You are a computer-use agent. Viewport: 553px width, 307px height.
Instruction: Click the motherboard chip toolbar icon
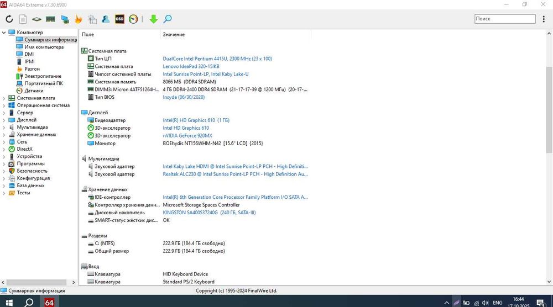click(36, 19)
